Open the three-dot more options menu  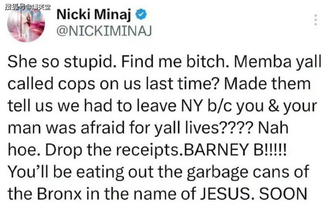click(x=315, y=20)
